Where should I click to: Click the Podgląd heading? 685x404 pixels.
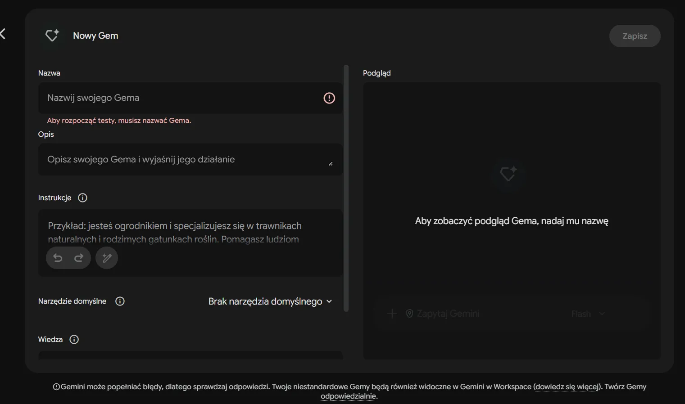[377, 73]
